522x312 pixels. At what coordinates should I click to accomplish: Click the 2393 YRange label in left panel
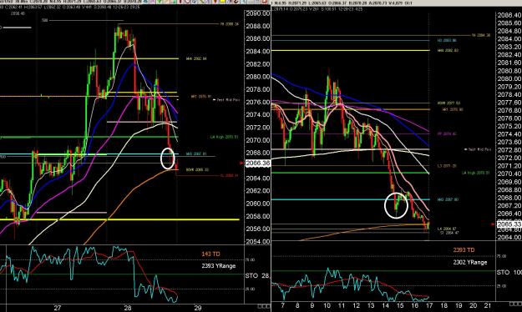[x=218, y=266]
